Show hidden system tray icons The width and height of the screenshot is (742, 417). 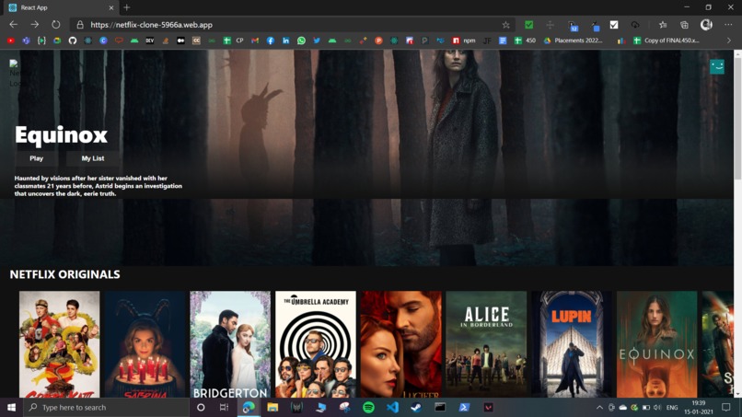point(599,408)
